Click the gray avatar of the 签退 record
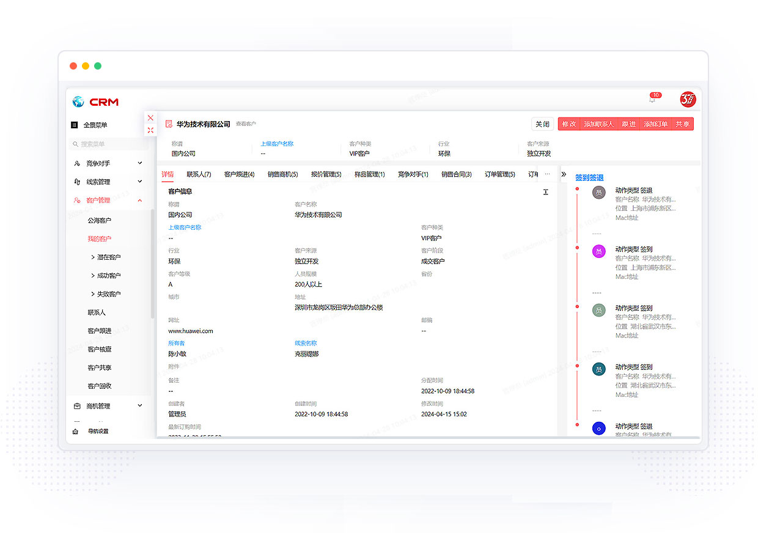The width and height of the screenshot is (758, 538). (x=599, y=192)
